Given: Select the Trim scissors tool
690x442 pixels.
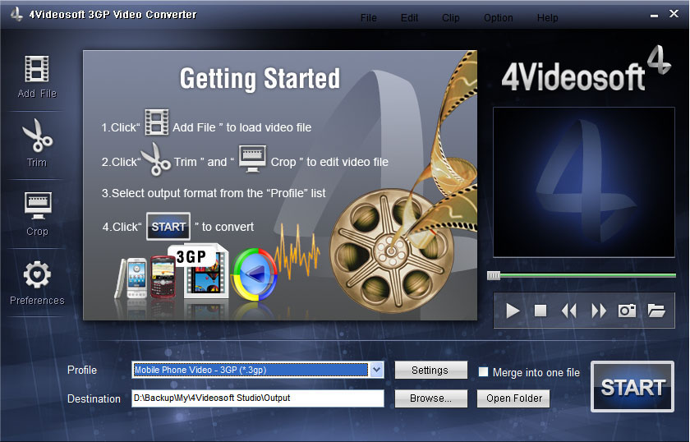Looking at the screenshot, I should pyautogui.click(x=37, y=136).
